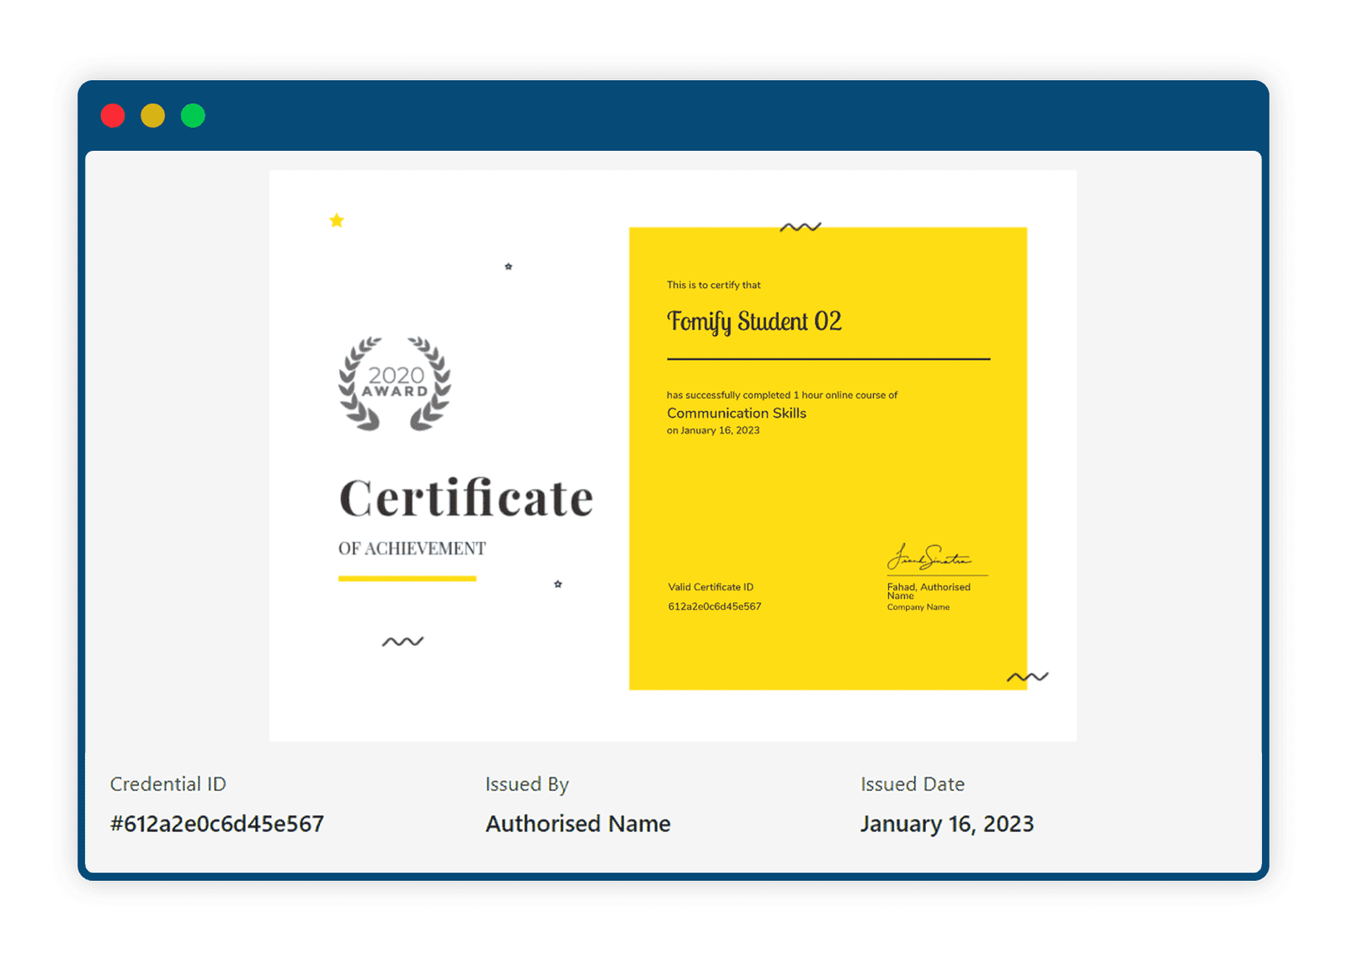Click the Valid Certificate ID number
Screen dimensions: 1347x961
pos(715,606)
